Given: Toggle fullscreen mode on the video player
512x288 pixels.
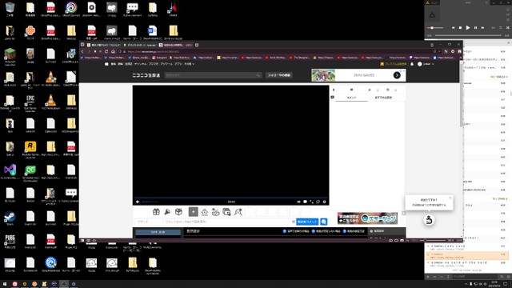Looking at the screenshot, I should point(311,202).
